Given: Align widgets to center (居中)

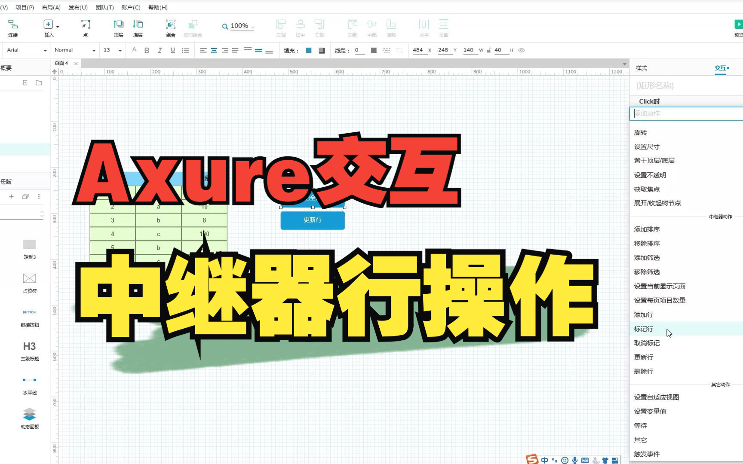Looking at the screenshot, I should tap(300, 28).
